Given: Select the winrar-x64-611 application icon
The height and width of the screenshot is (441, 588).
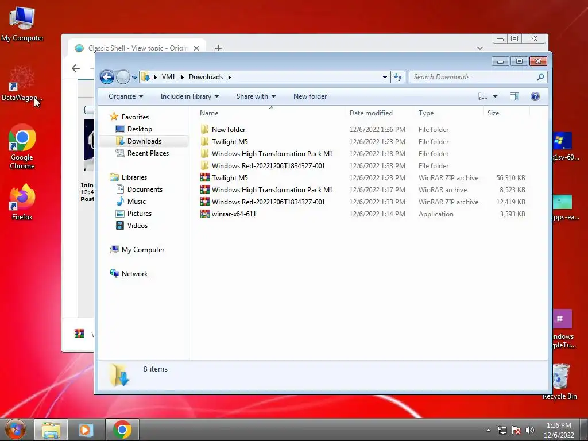Looking at the screenshot, I should [x=205, y=214].
